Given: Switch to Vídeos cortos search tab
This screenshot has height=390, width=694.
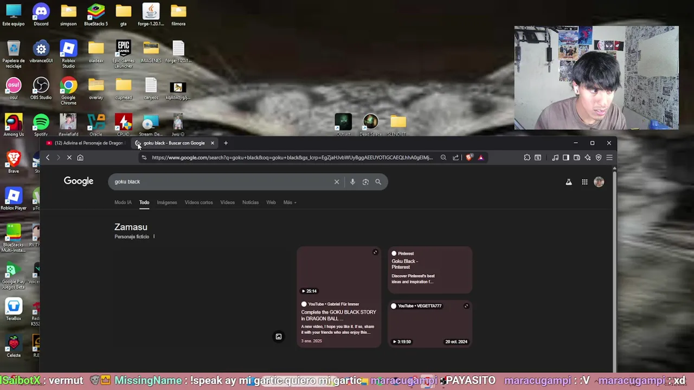Looking at the screenshot, I should click(199, 203).
